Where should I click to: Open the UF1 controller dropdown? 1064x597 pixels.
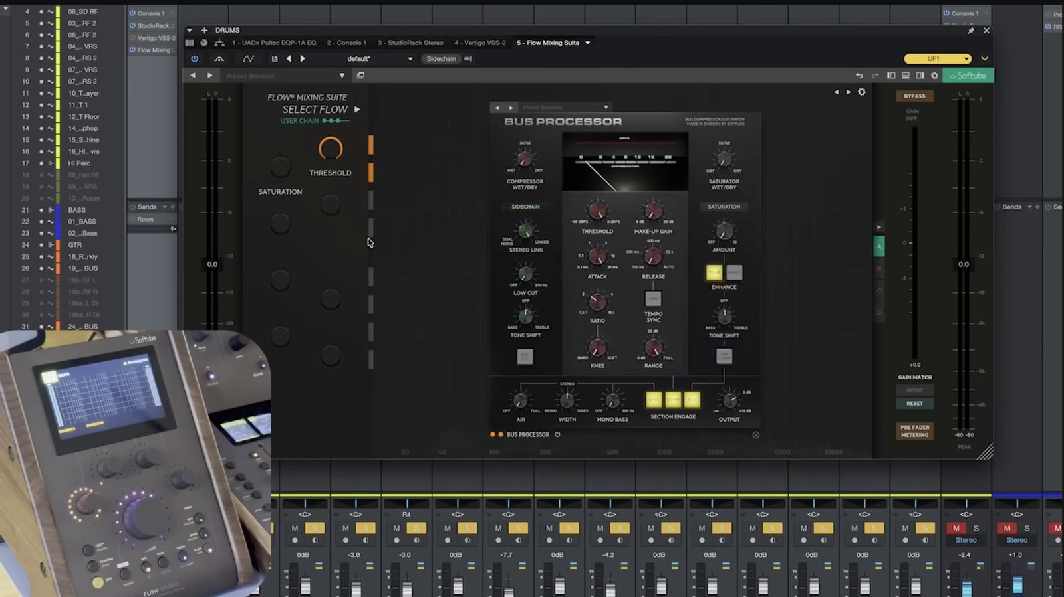pos(938,59)
